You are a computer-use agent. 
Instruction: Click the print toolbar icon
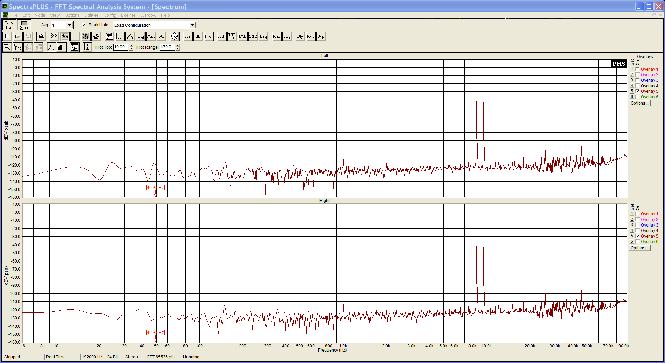coord(41,36)
